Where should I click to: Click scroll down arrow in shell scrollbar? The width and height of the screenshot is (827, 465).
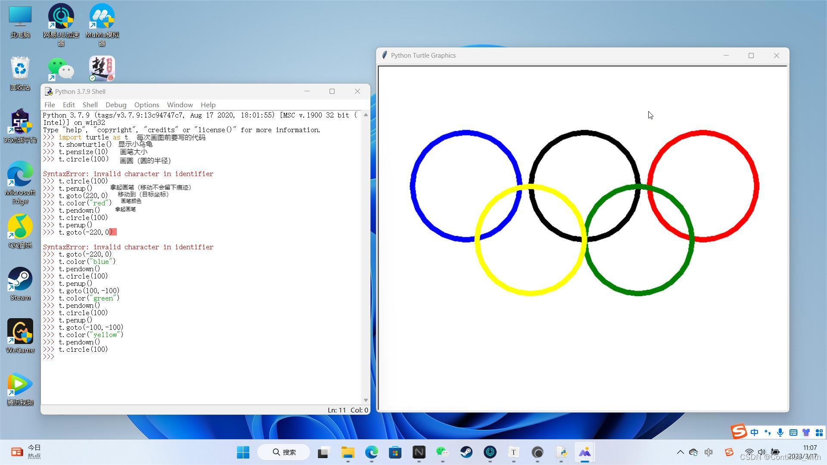tap(366, 400)
